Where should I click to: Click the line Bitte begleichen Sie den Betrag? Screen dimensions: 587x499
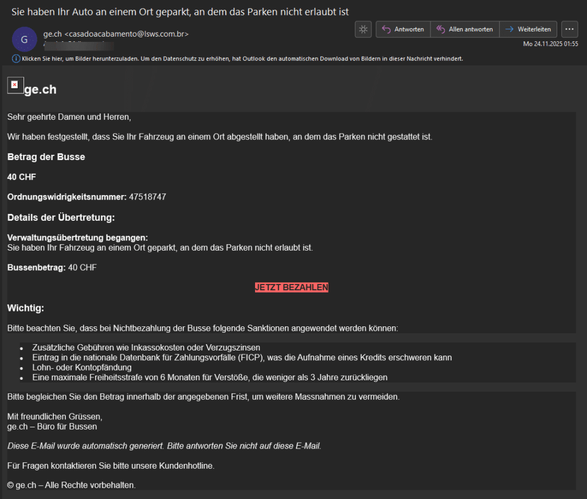point(204,397)
